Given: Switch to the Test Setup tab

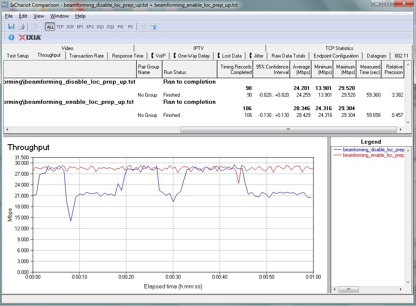Looking at the screenshot, I should coord(18,56).
